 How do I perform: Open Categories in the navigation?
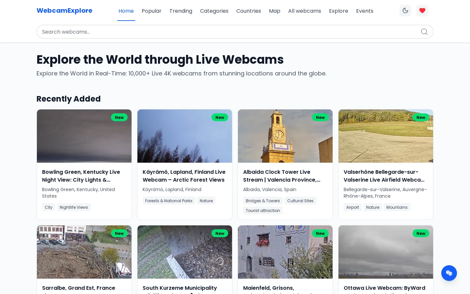[x=214, y=11]
